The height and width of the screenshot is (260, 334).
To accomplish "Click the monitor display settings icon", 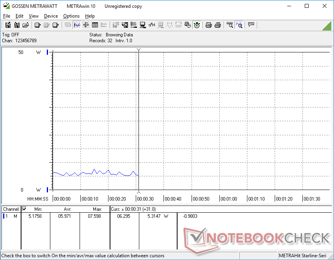I will pyautogui.click(x=143, y=25).
